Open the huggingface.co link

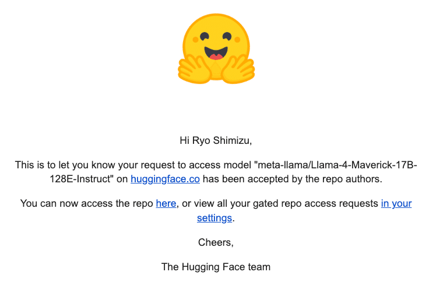[165, 179]
